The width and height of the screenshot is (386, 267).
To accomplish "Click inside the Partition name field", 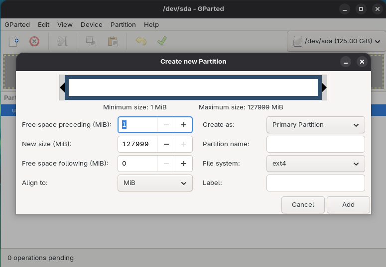I will click(x=315, y=144).
